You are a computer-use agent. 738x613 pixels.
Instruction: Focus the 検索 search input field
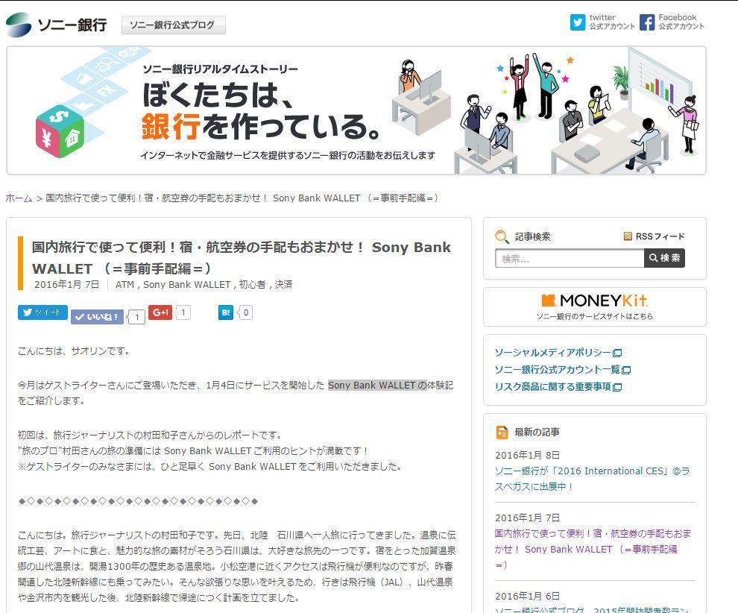570,259
